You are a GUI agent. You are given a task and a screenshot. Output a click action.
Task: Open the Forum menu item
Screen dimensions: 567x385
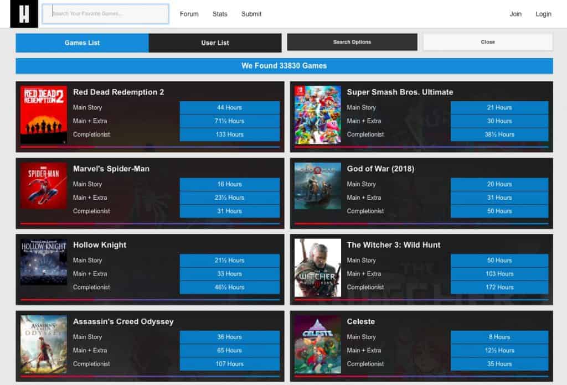189,14
